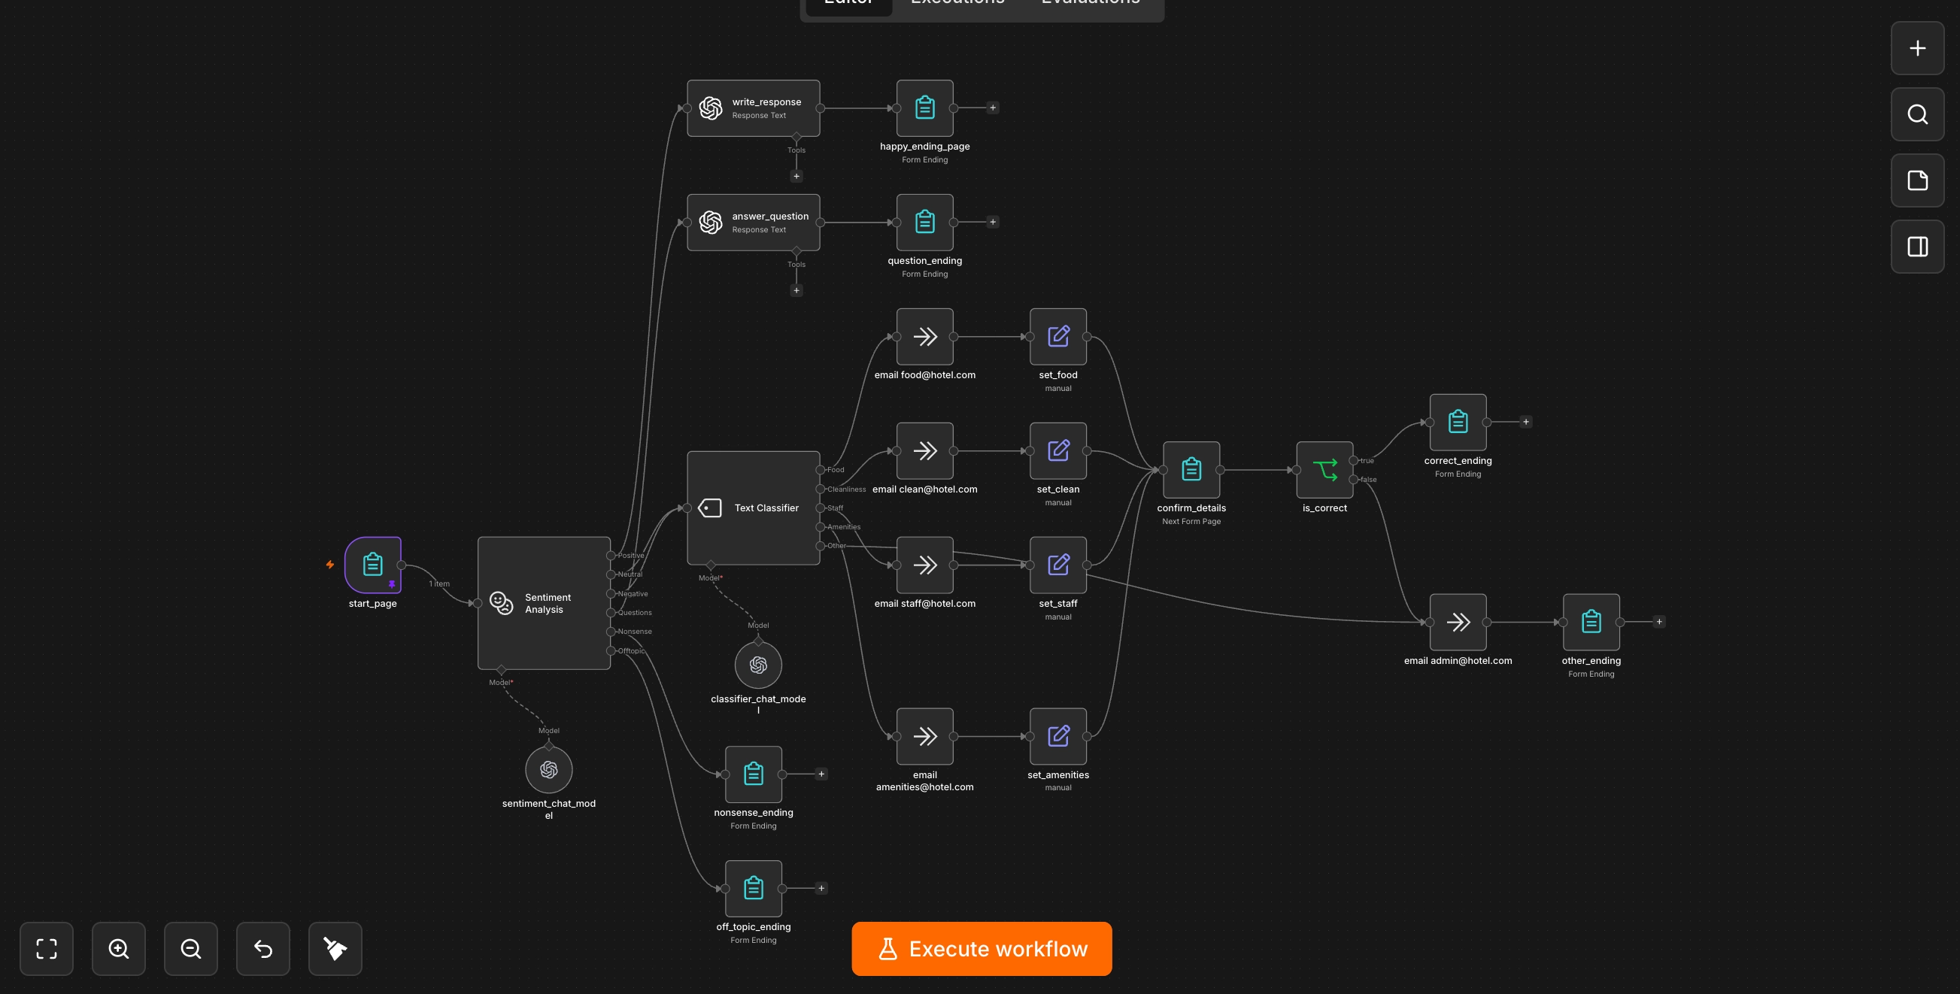Click the pinned data icon on start_page
Screen dimensions: 1960x994
pyautogui.click(x=392, y=584)
